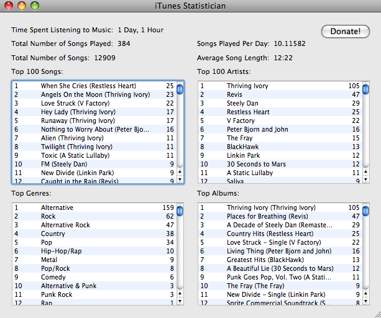Select album New Divide - Single
The width and height of the screenshot is (381, 318).
(280, 294)
